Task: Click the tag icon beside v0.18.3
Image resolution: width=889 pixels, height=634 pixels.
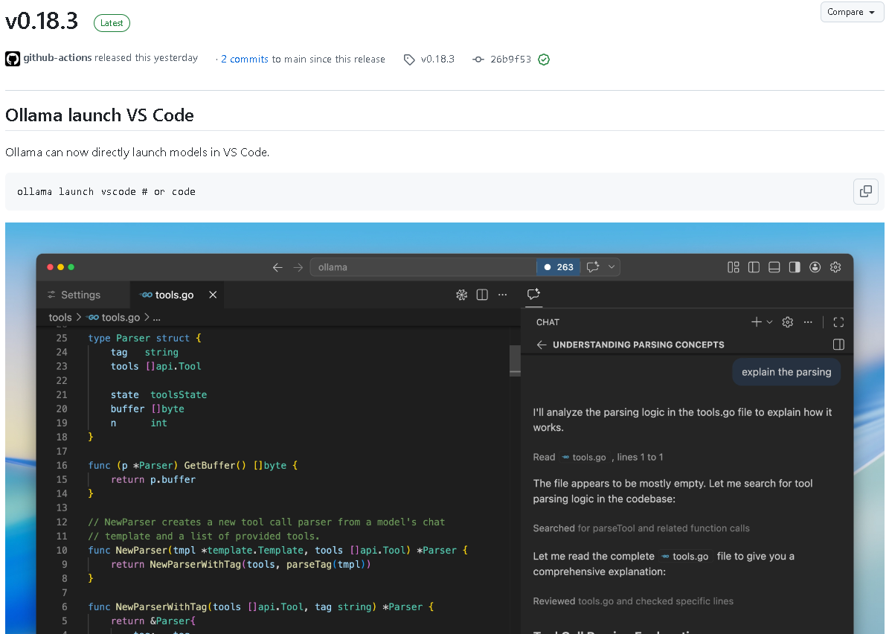Action: 409,60
